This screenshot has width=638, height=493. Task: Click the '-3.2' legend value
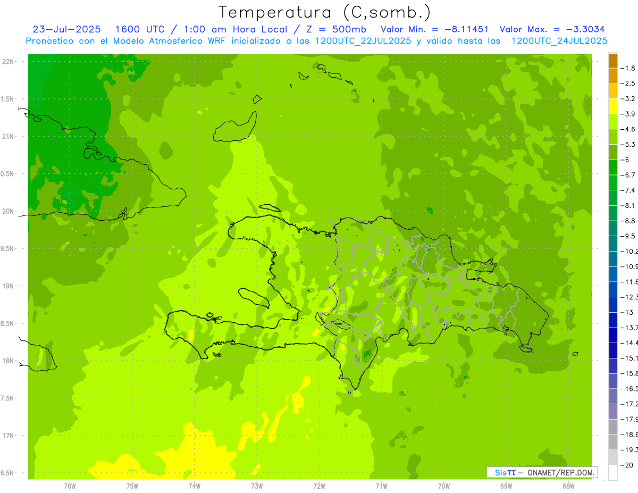tap(627, 99)
